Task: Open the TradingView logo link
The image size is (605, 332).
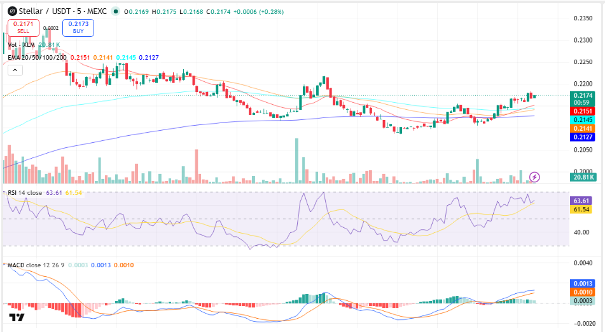Action: (17, 317)
